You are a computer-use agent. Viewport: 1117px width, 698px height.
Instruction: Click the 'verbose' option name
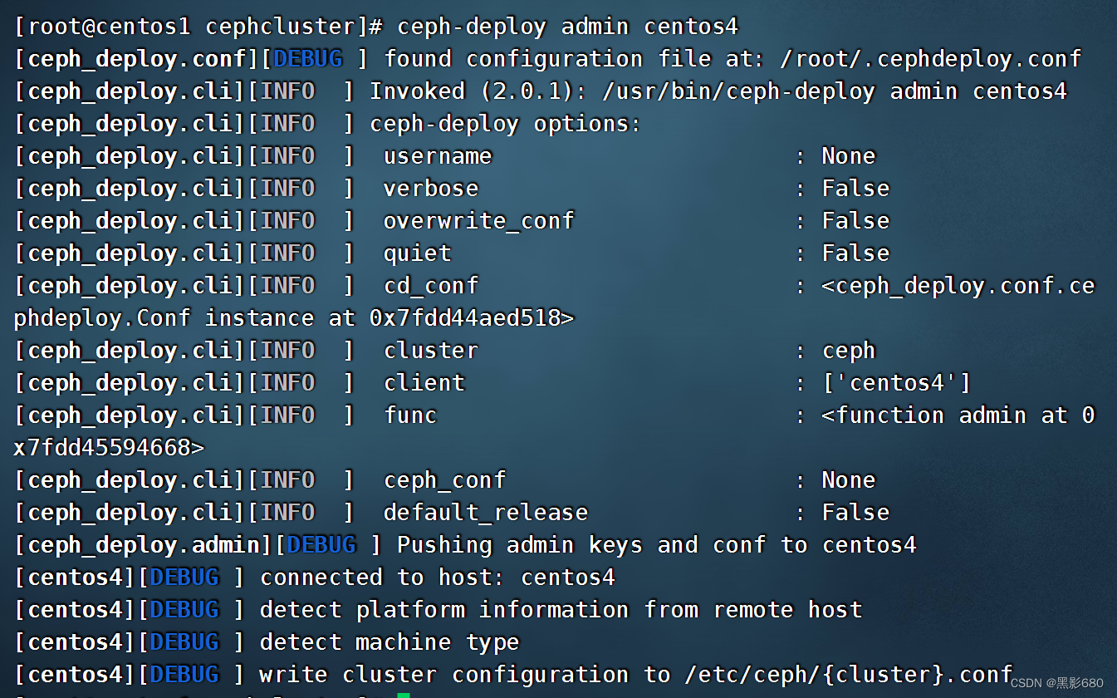(x=431, y=189)
